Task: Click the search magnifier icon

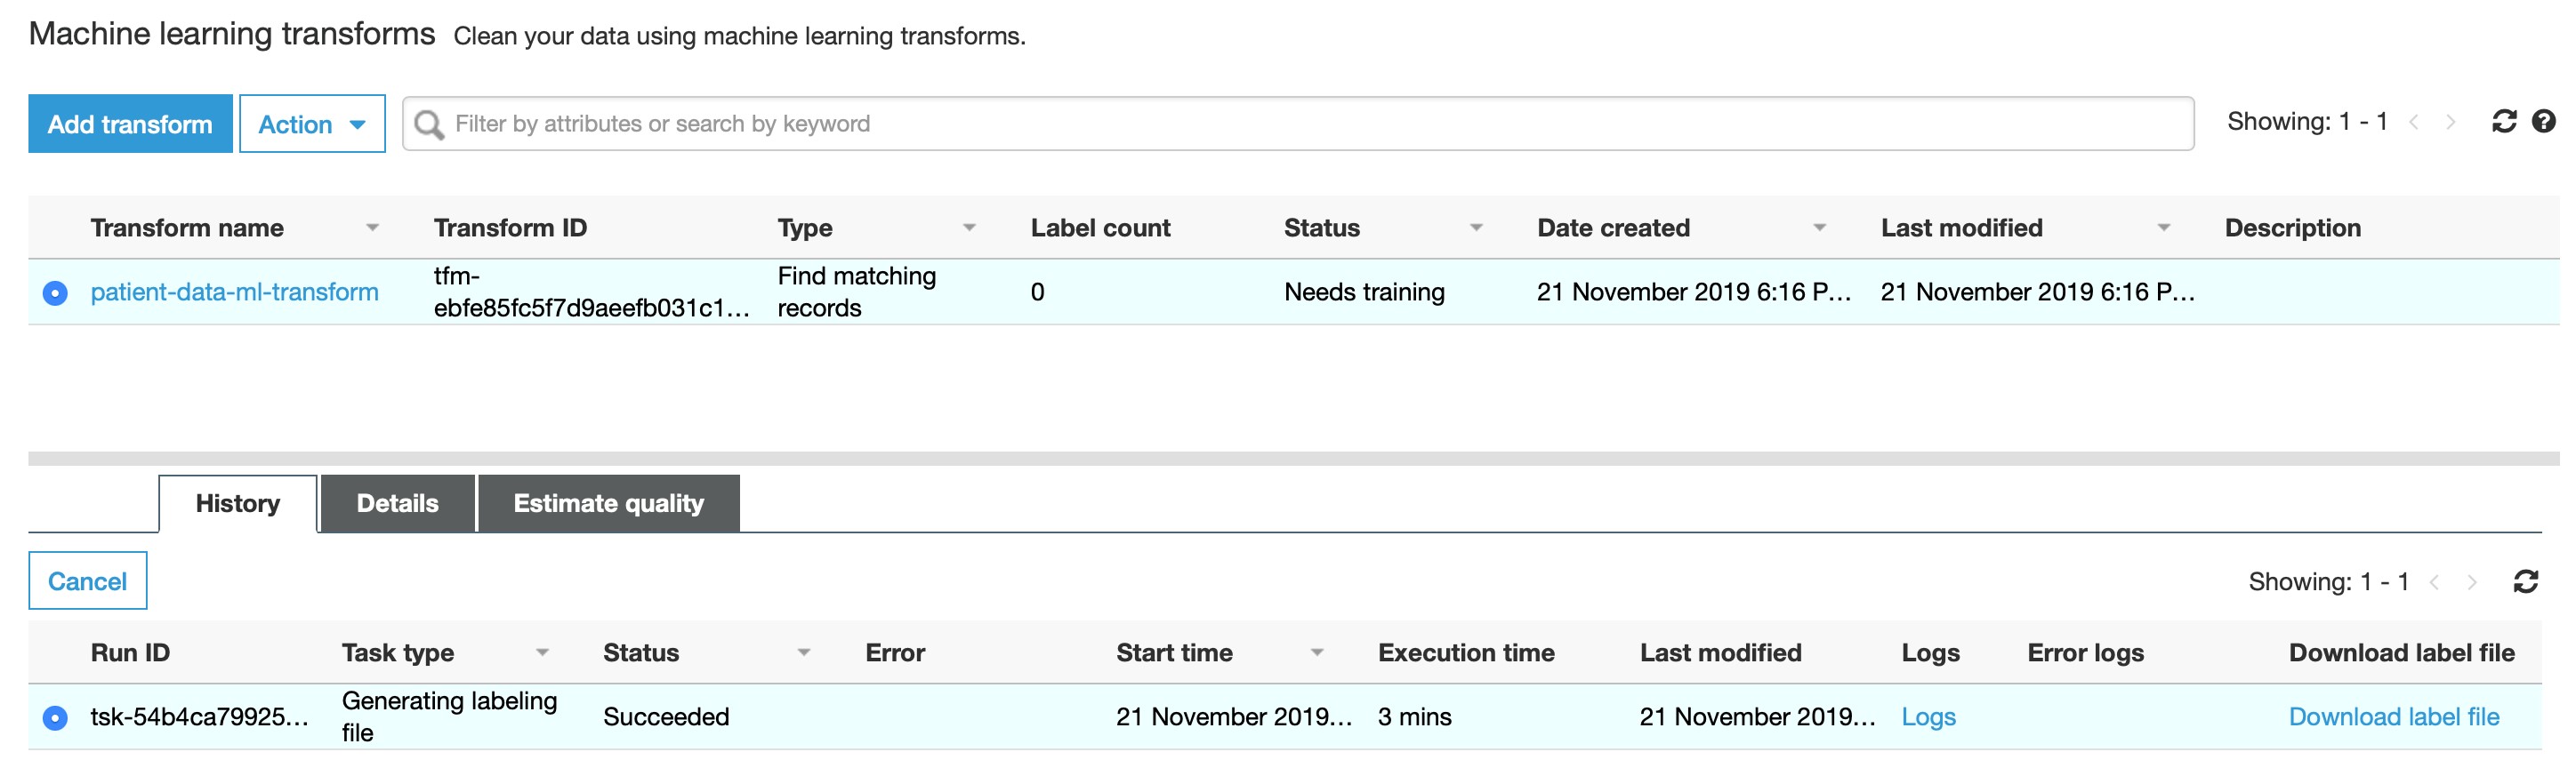Action: (x=429, y=124)
